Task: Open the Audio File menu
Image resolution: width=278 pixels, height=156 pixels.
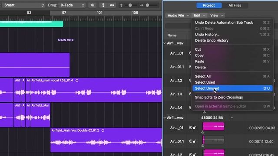Action: tap(178, 16)
